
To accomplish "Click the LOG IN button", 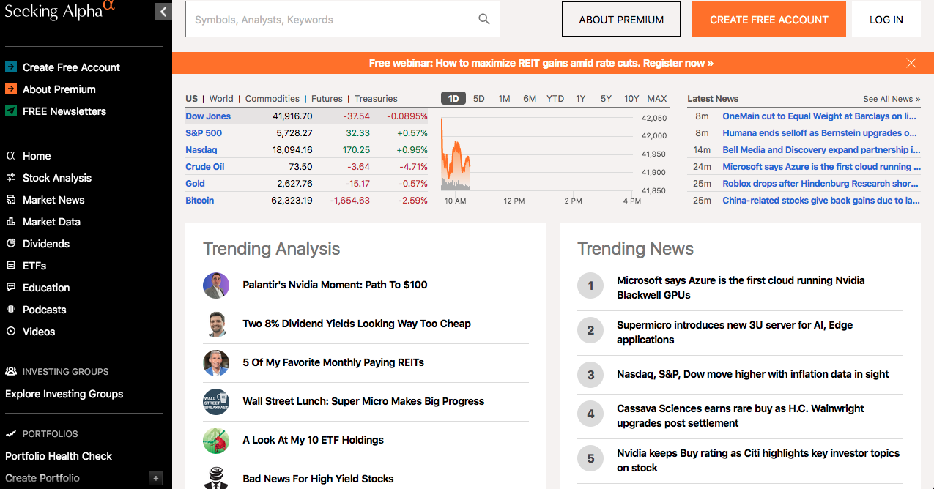I will click(x=886, y=20).
